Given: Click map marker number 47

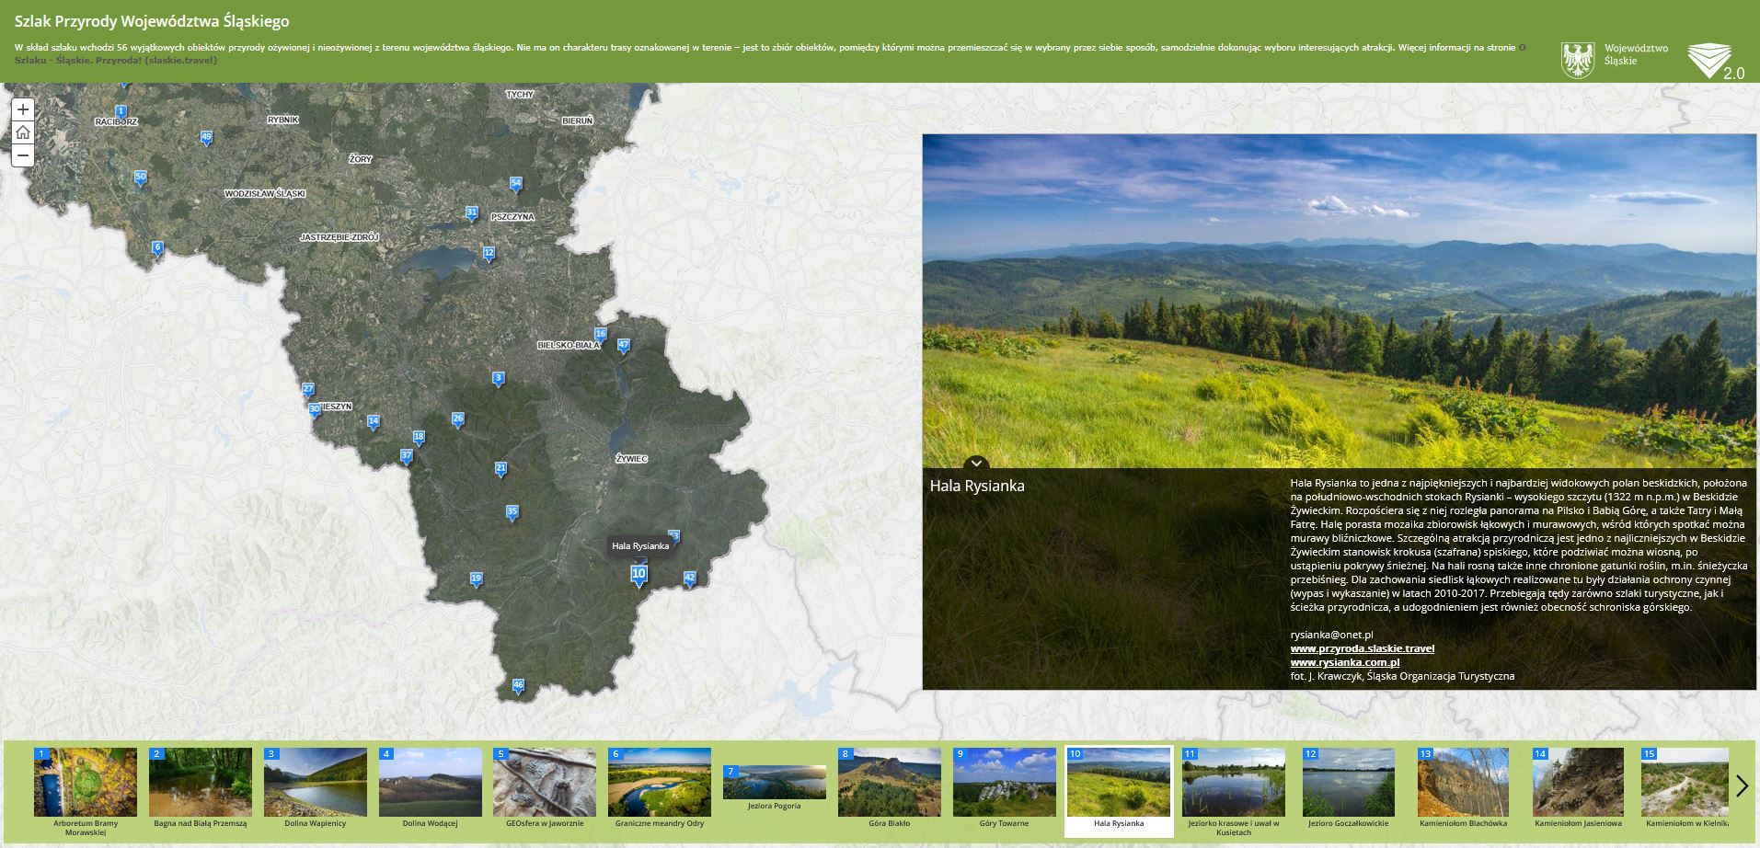Looking at the screenshot, I should coord(624,347).
